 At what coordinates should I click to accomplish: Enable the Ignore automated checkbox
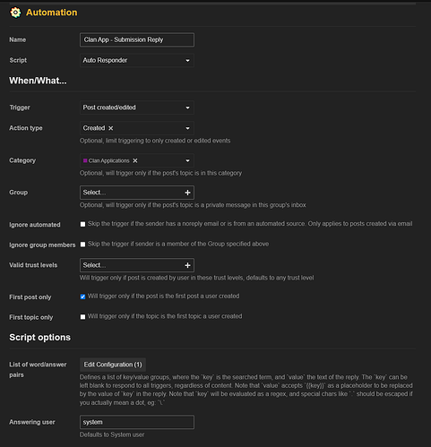(82, 224)
